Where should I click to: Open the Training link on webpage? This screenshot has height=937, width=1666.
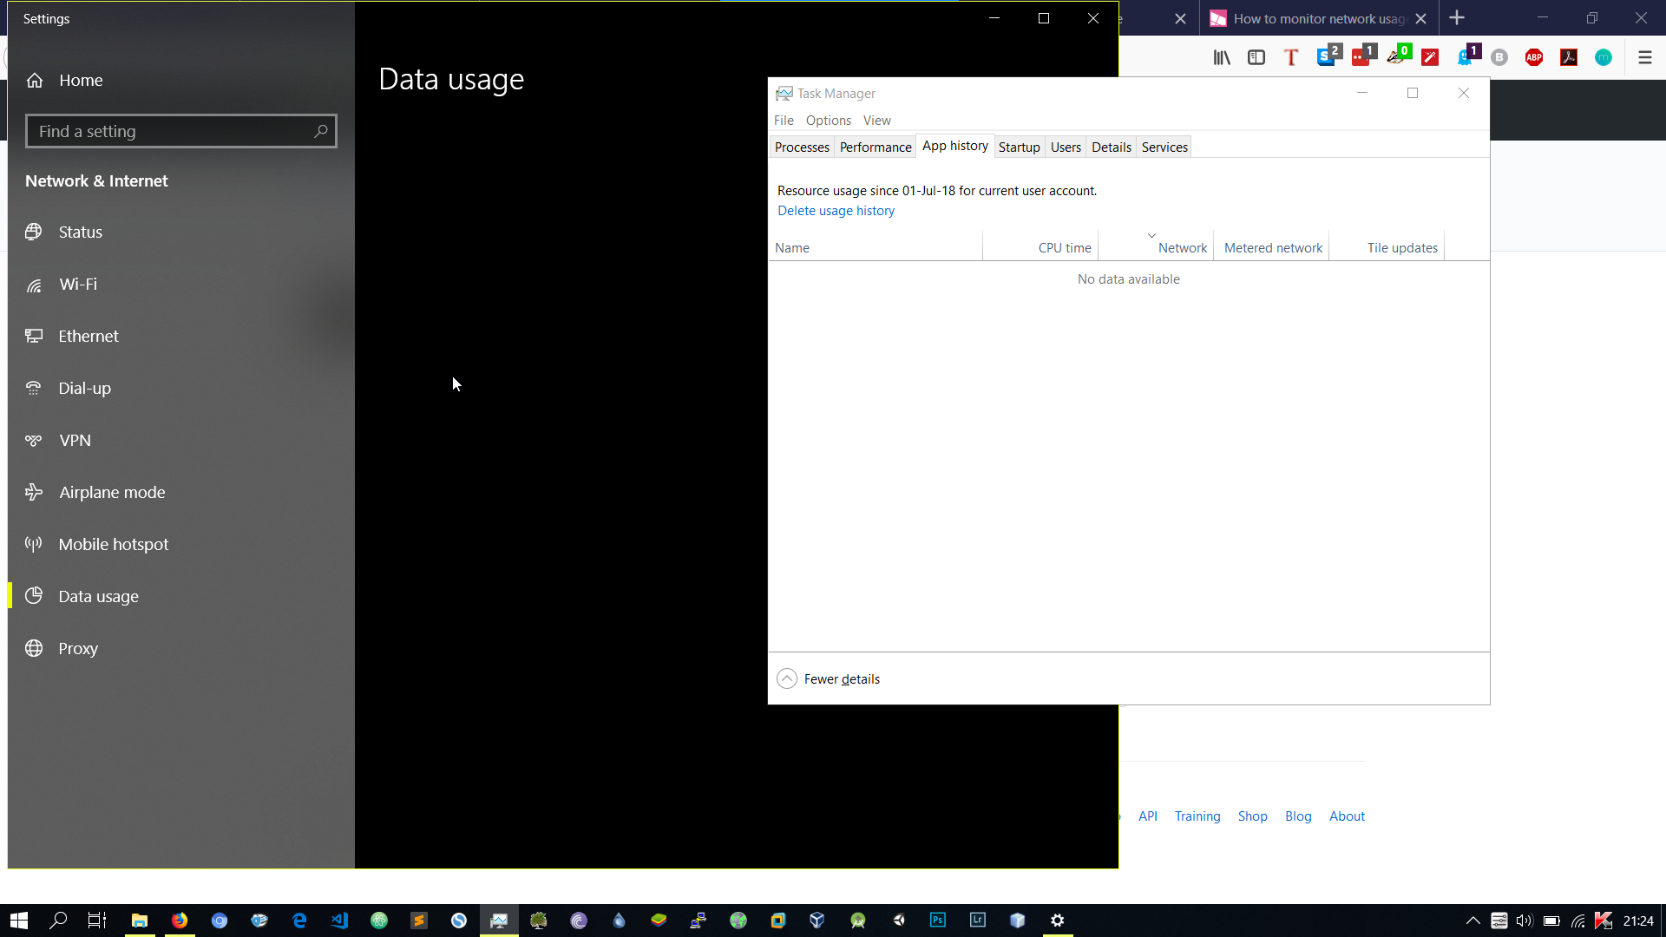pyautogui.click(x=1197, y=816)
